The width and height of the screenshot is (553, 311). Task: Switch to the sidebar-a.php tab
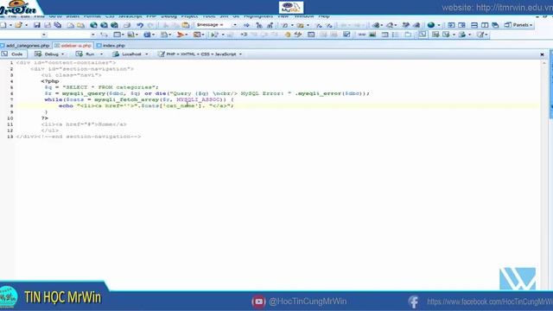[73, 46]
